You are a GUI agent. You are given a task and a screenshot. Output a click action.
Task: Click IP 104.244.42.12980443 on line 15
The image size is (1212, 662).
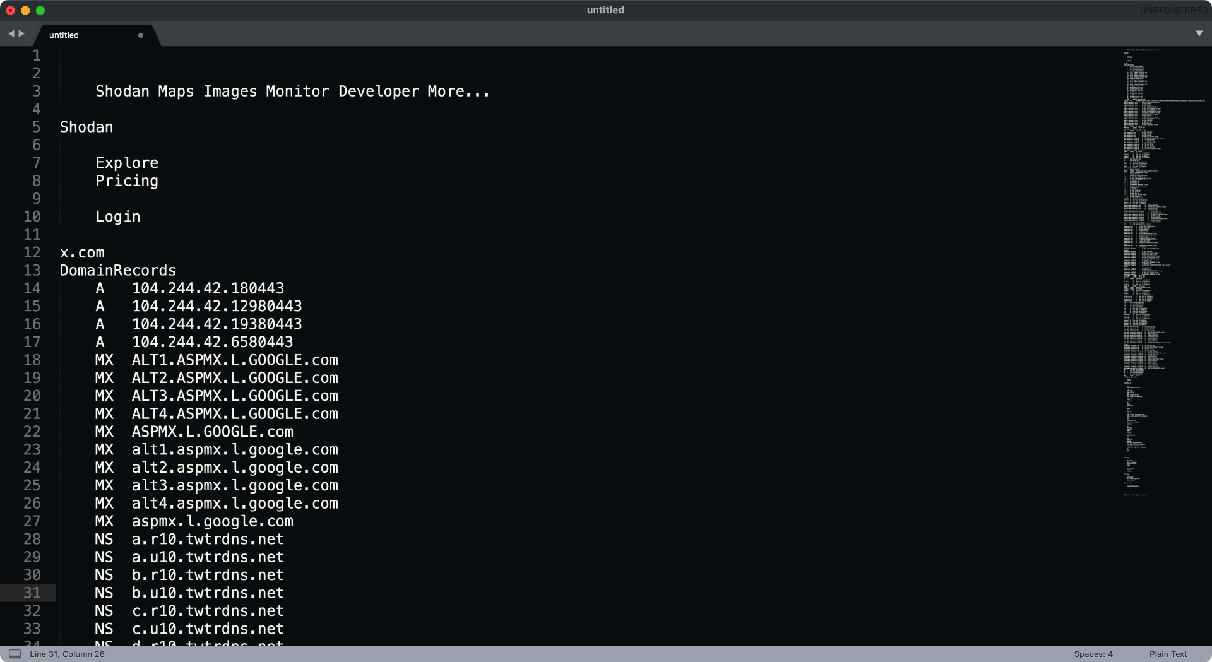click(x=217, y=306)
